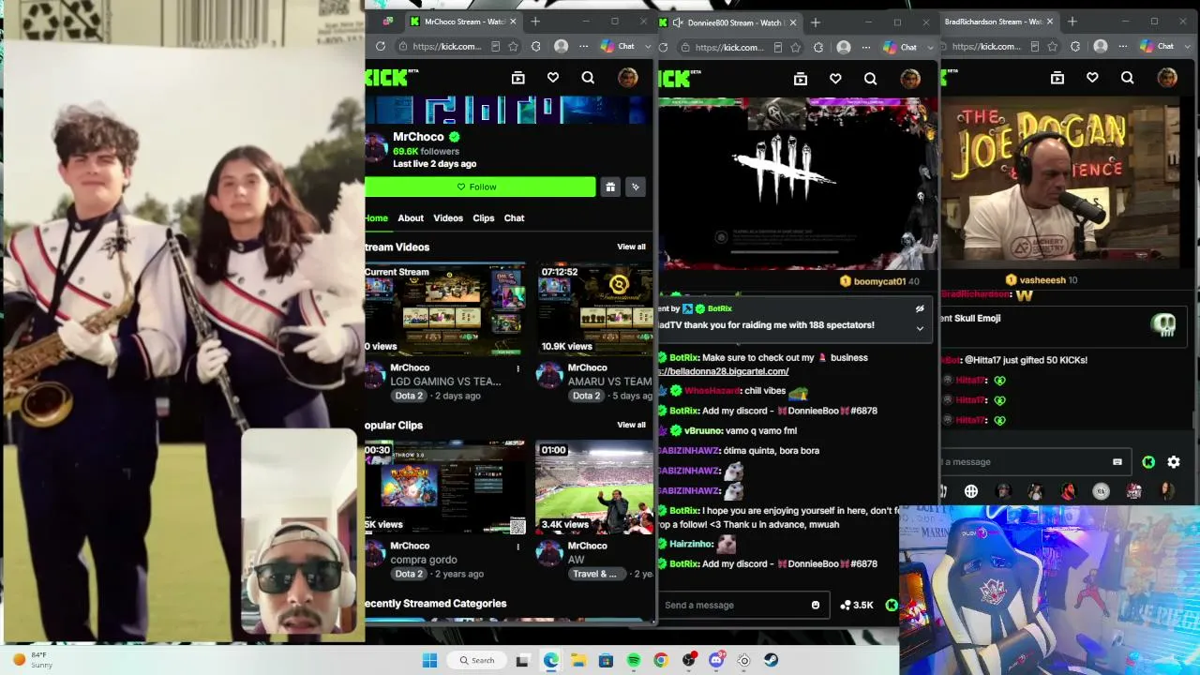
Task: Unmute the Donniee800 Stream browser tab
Action: click(x=678, y=22)
